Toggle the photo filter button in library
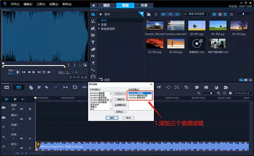 [x=171, y=14]
